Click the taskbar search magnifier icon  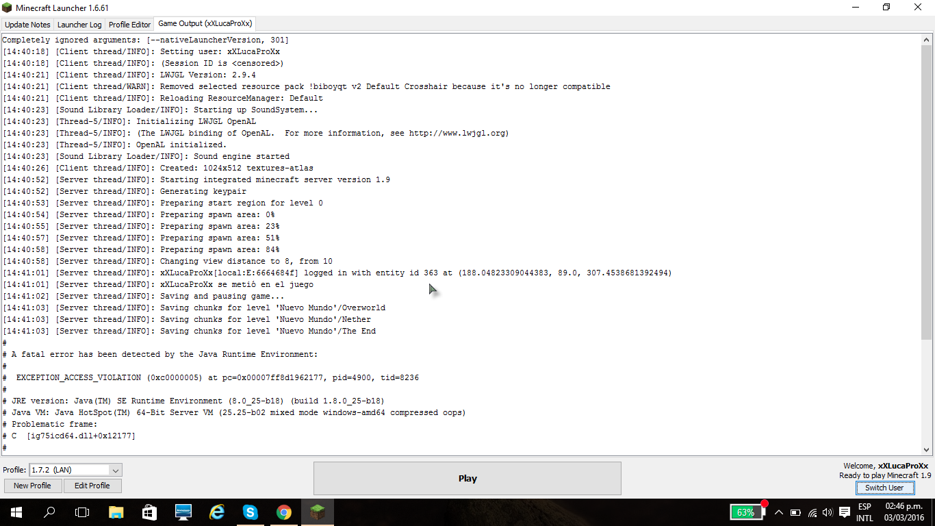click(49, 512)
